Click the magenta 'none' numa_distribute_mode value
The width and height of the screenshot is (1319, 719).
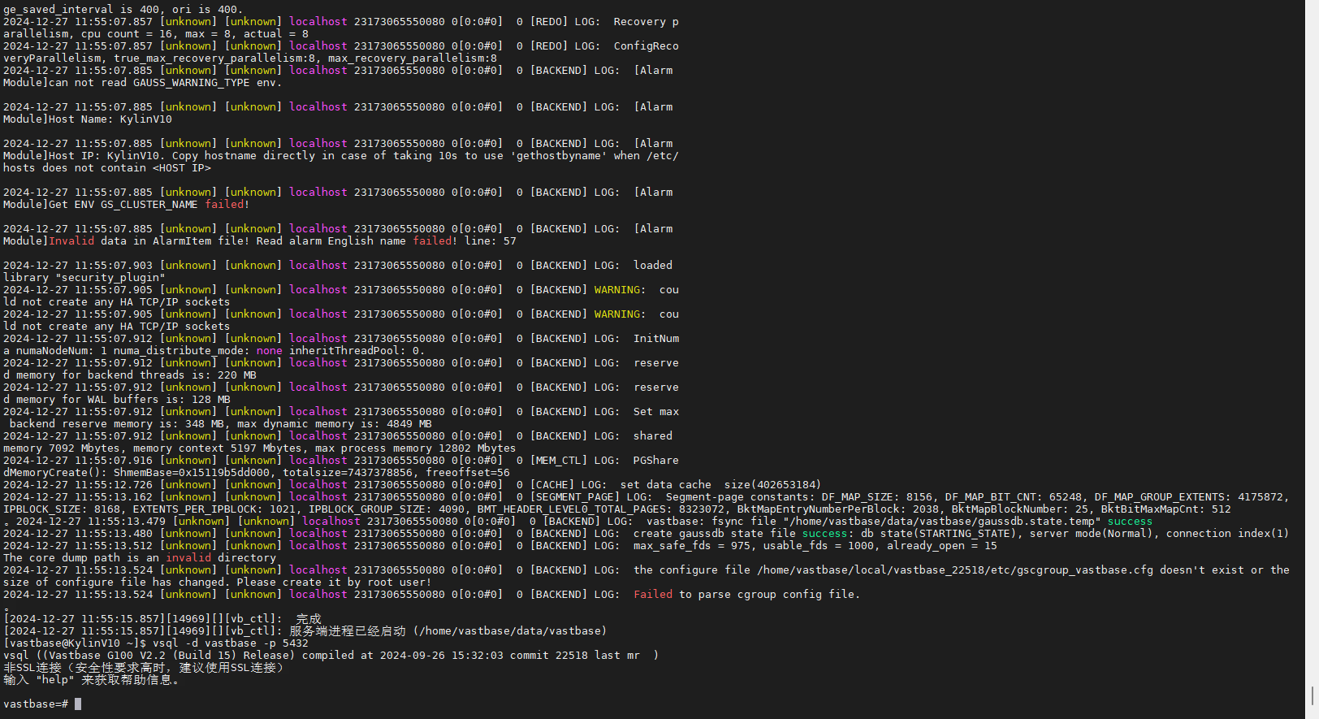click(x=270, y=351)
